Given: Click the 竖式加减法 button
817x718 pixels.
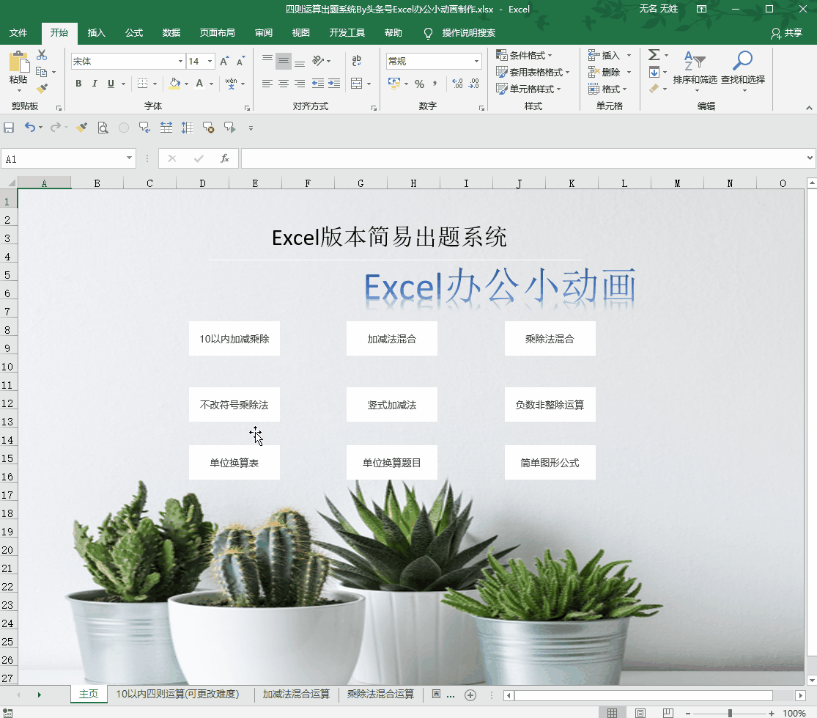Looking at the screenshot, I should click(392, 405).
